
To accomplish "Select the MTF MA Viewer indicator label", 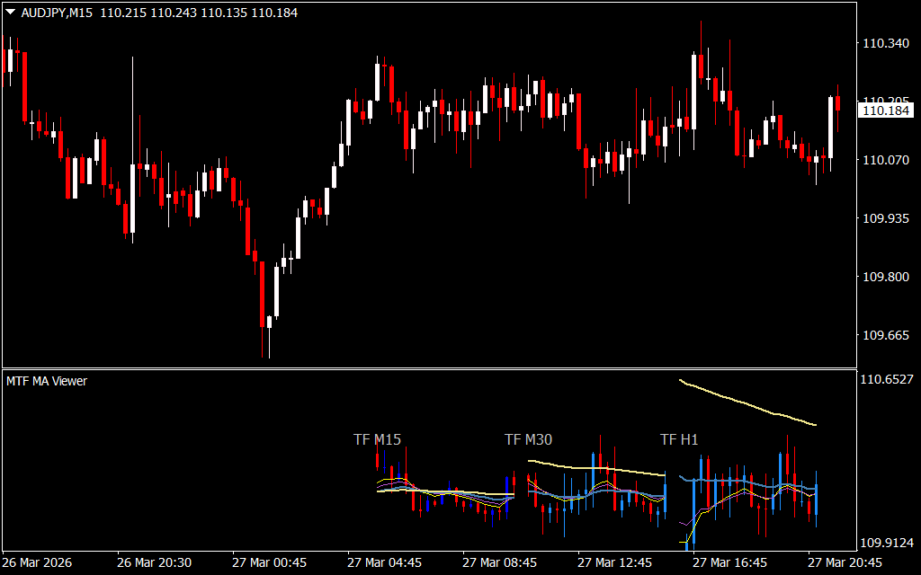I will coord(47,381).
